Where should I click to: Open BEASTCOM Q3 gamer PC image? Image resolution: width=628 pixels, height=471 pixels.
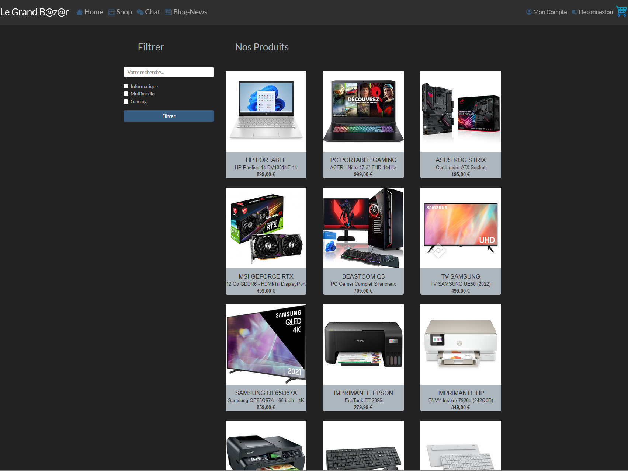[x=363, y=228]
